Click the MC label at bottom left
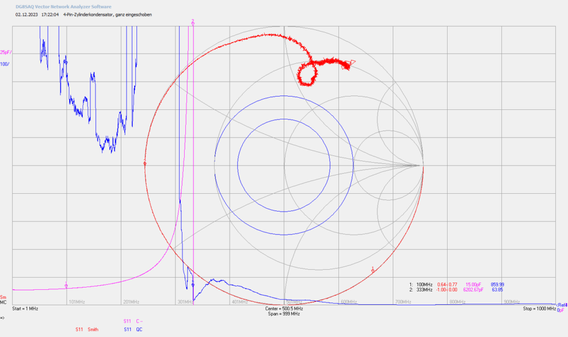 click(x=3, y=302)
